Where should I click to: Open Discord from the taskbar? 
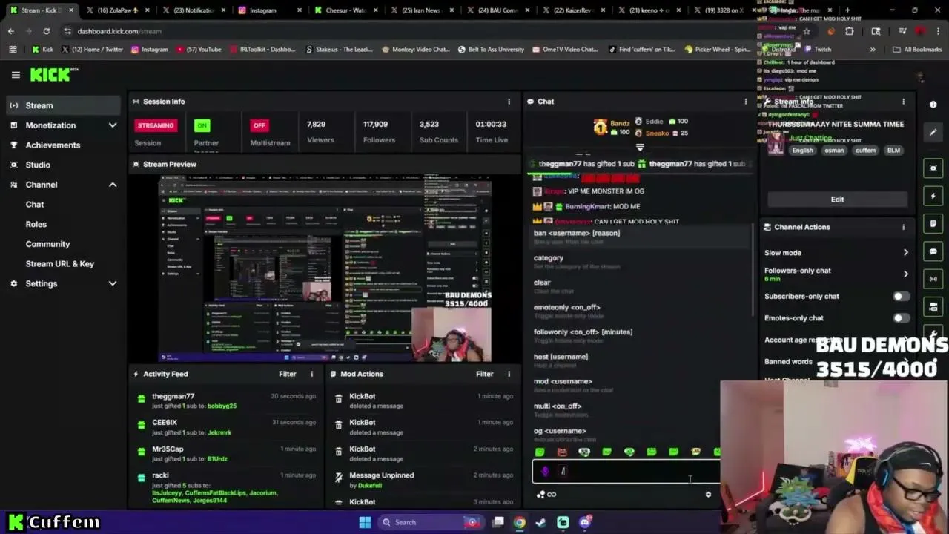point(584,522)
